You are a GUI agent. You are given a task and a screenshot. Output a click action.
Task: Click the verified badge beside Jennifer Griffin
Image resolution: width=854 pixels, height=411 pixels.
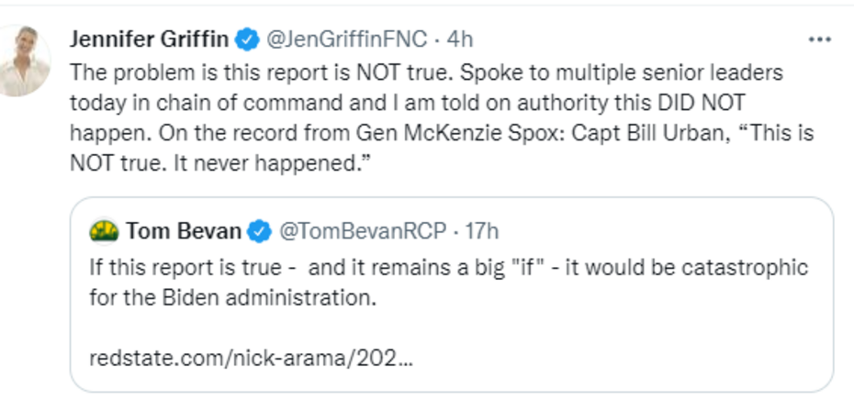click(x=246, y=39)
